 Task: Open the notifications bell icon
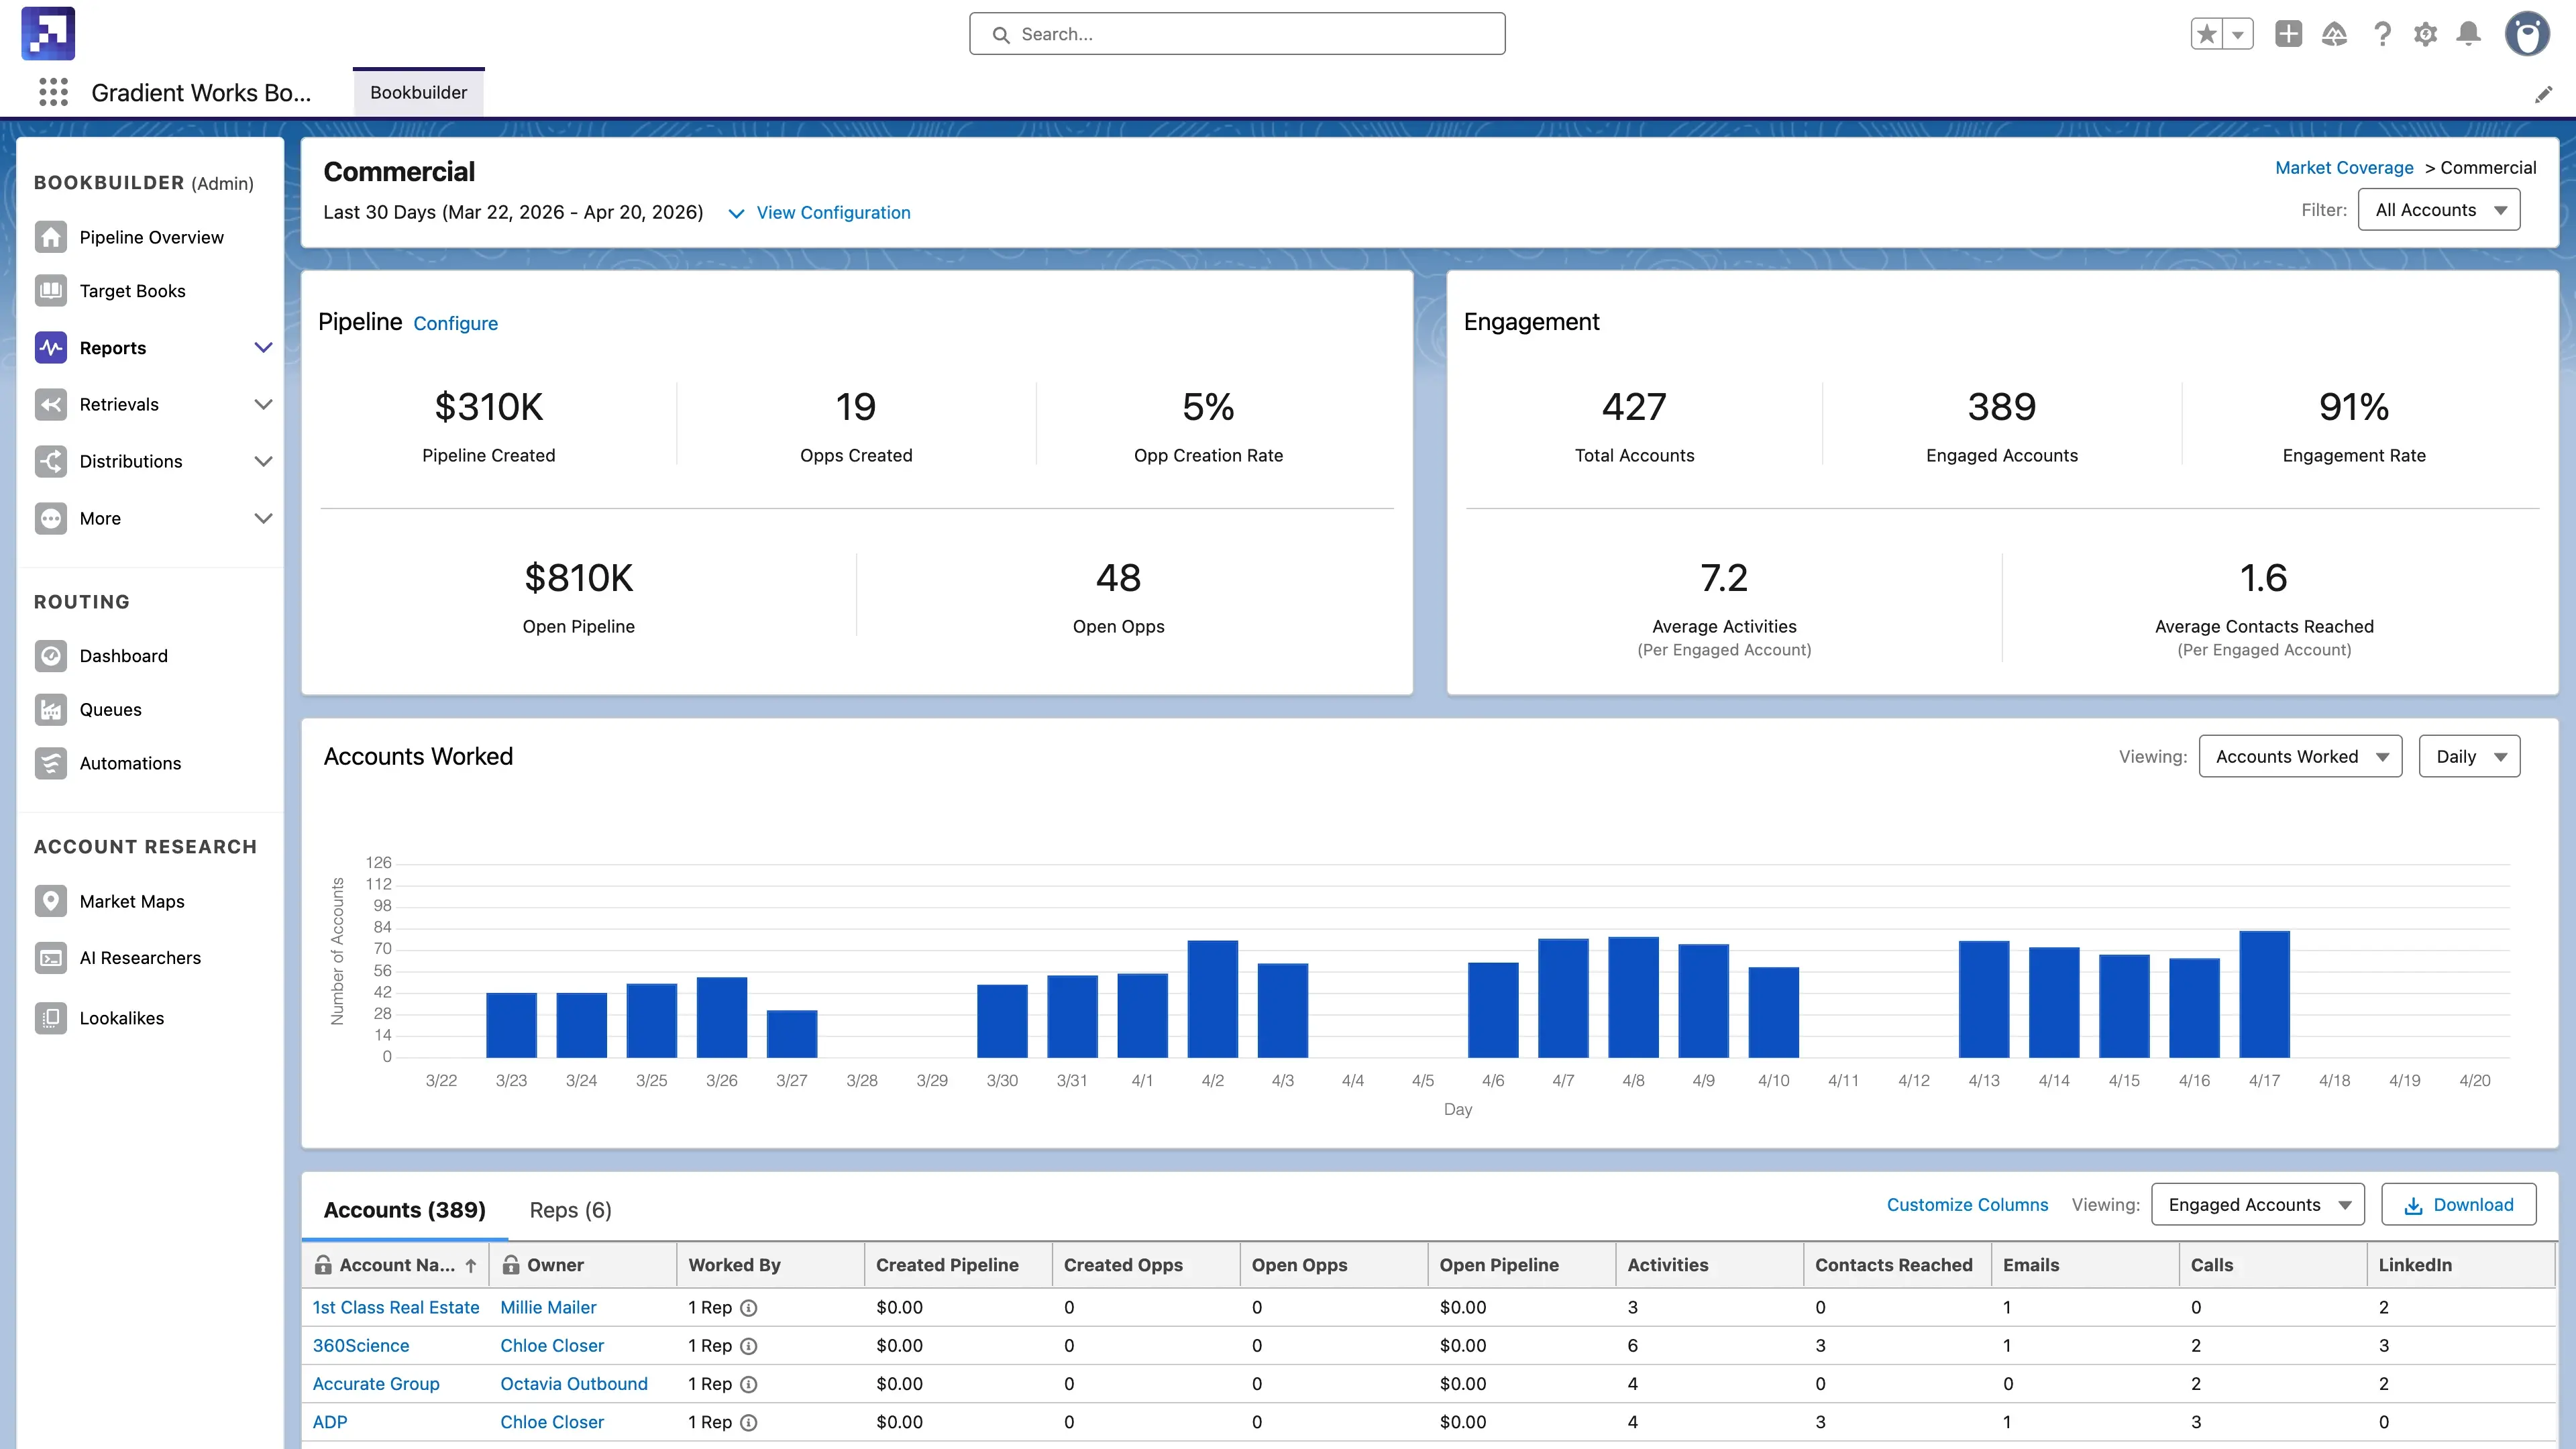point(2468,34)
